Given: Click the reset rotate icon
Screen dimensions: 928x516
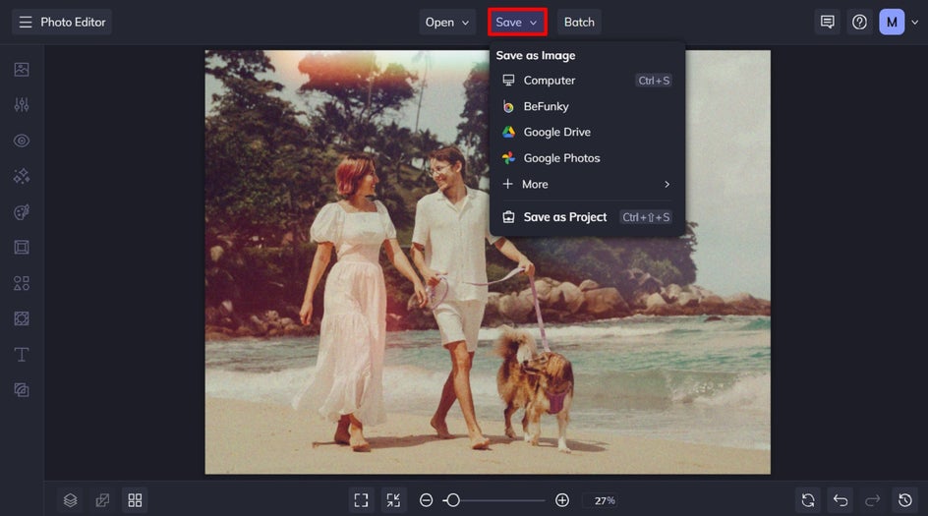Looking at the screenshot, I should (808, 500).
